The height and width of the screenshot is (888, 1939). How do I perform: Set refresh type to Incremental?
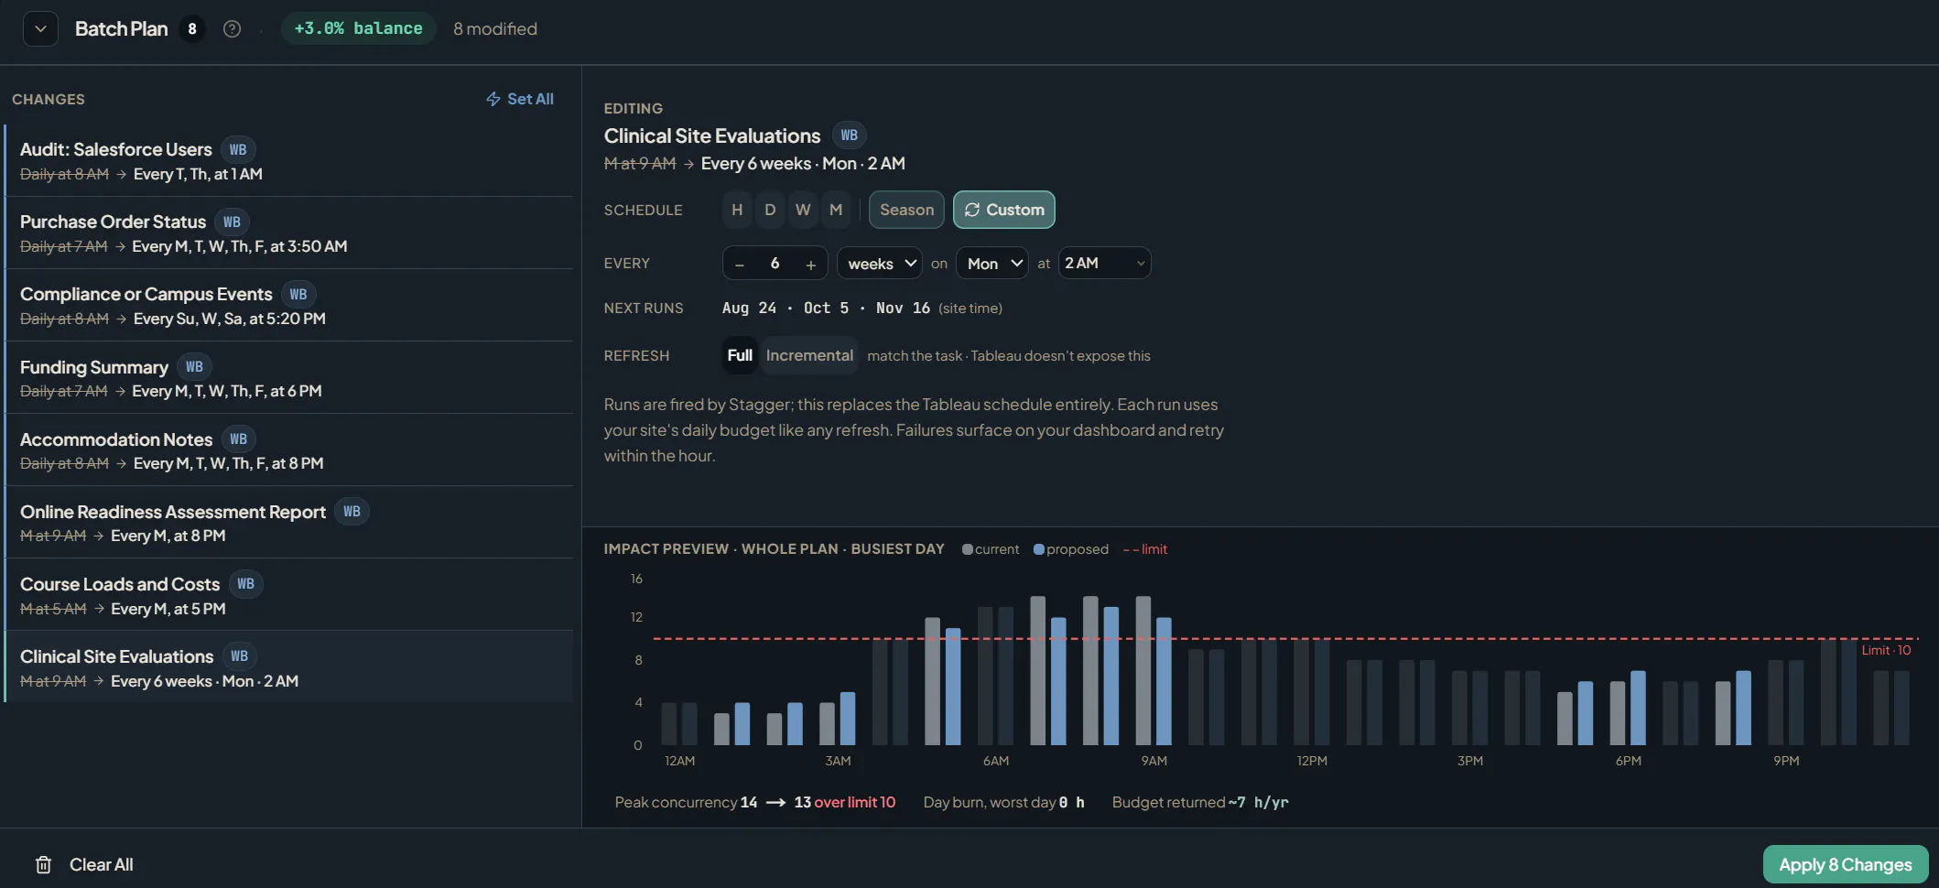click(809, 355)
